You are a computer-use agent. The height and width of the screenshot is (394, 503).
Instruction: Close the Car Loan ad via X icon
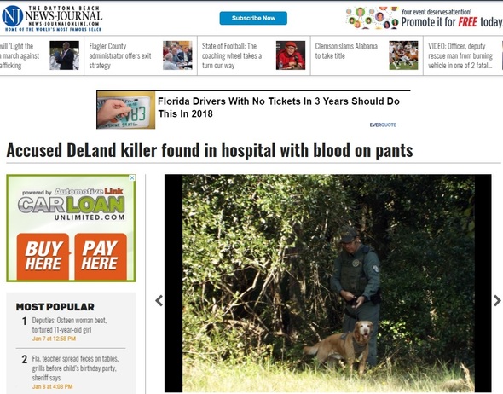pyautogui.click(x=132, y=177)
